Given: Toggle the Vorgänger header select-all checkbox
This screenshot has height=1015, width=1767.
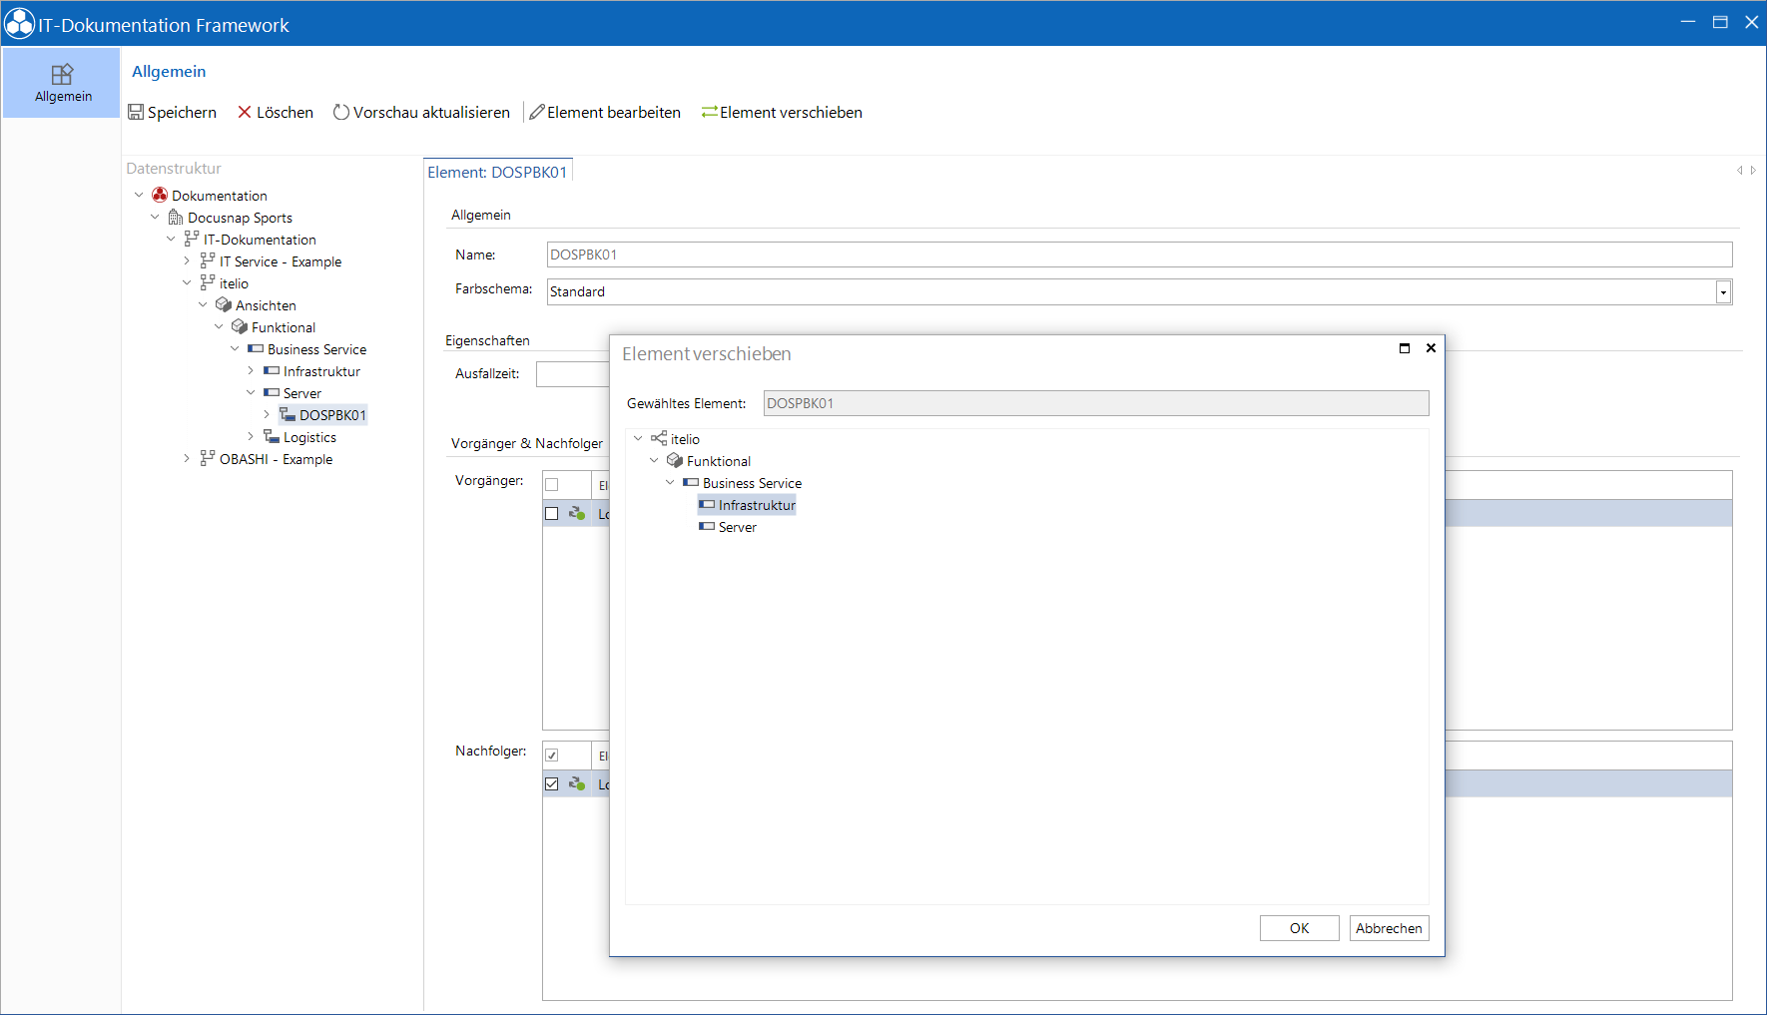Looking at the screenshot, I should click(x=551, y=485).
